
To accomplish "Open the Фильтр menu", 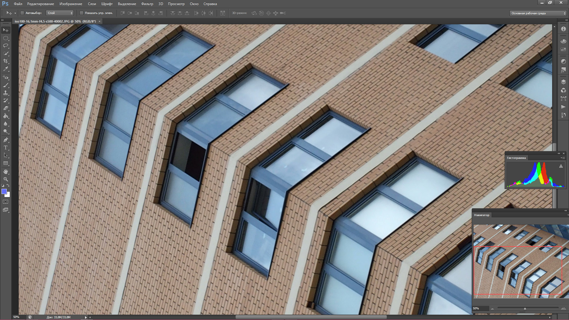I will click(x=147, y=4).
